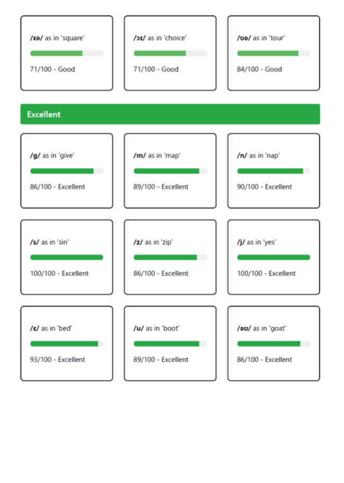
Task: Select the /j/ 'yes' phoneme card
Action: click(273, 257)
